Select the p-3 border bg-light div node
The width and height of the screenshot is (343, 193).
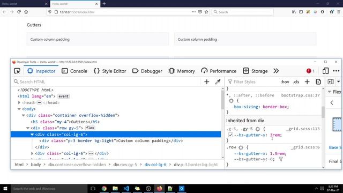coord(111,140)
